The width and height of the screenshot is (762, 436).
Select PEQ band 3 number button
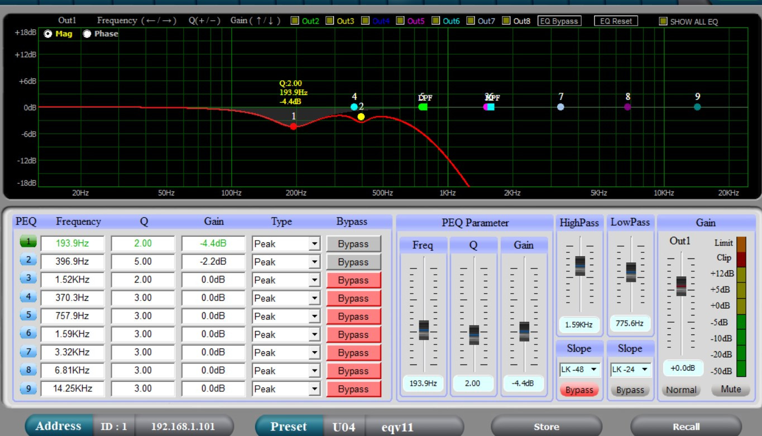28,279
